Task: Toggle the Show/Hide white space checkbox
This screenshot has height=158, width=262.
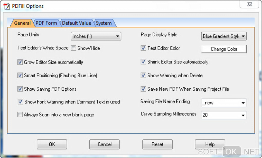Action: 73,48
